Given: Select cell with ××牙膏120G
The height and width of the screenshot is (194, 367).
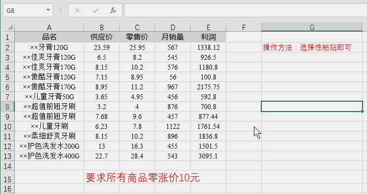Looking at the screenshot, I should click(49, 47).
